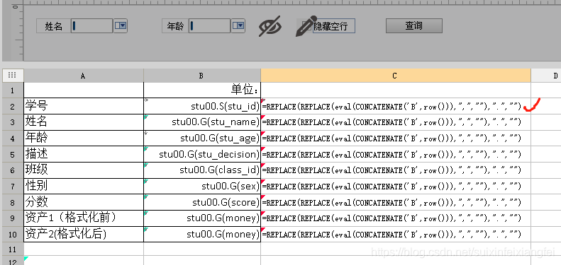The width and height of the screenshot is (561, 265).
Task: Click the 班级 cell
Action: (84, 170)
